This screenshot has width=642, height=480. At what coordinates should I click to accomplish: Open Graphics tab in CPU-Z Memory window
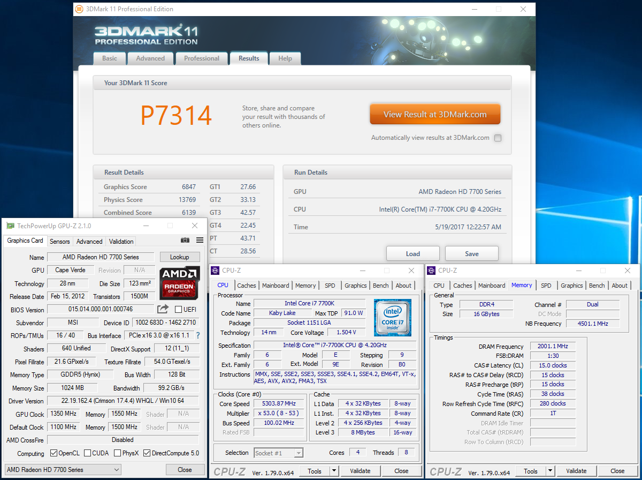tap(572, 286)
